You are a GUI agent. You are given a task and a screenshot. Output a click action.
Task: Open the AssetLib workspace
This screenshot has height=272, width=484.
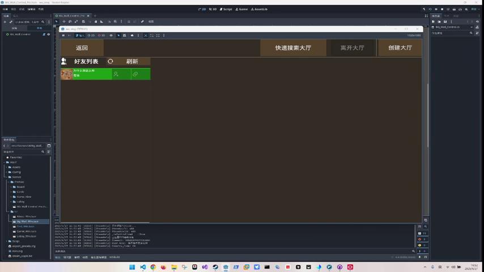point(260,9)
